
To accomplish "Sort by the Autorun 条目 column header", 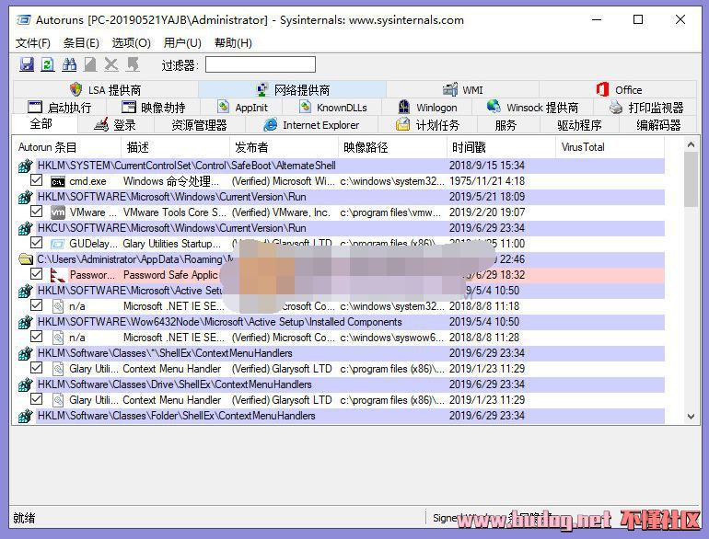I will (67, 147).
